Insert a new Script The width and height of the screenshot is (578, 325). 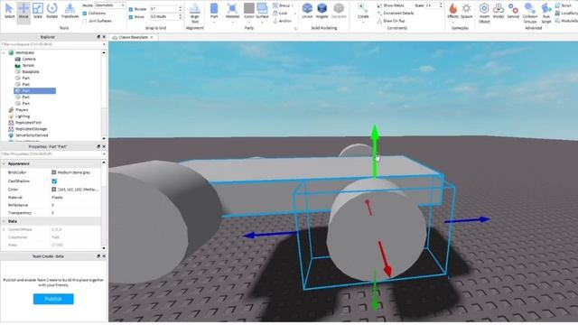tap(564, 5)
